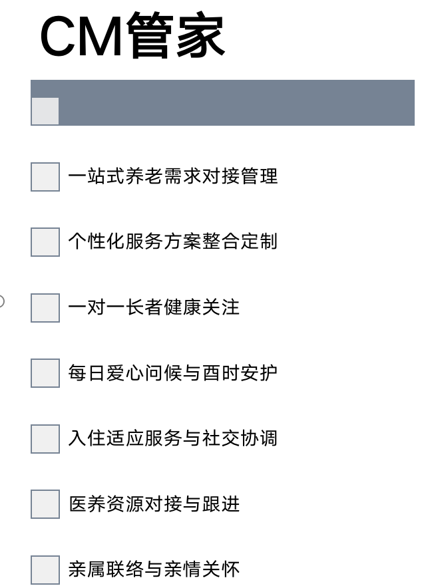Tick the 医养资源对接与跟进 checkbox

[45, 504]
